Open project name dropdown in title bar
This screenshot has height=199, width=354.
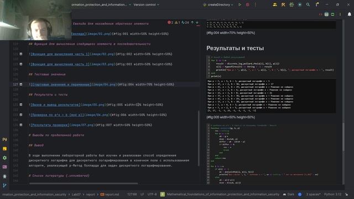(x=101, y=4)
